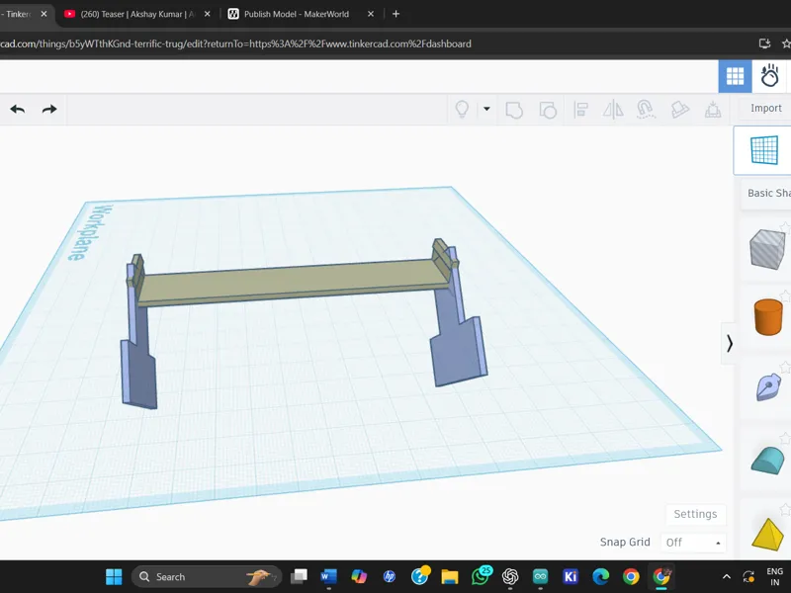
Task: Switch to the YouTube Teaser Akshay Kumar tab
Action: [137, 14]
